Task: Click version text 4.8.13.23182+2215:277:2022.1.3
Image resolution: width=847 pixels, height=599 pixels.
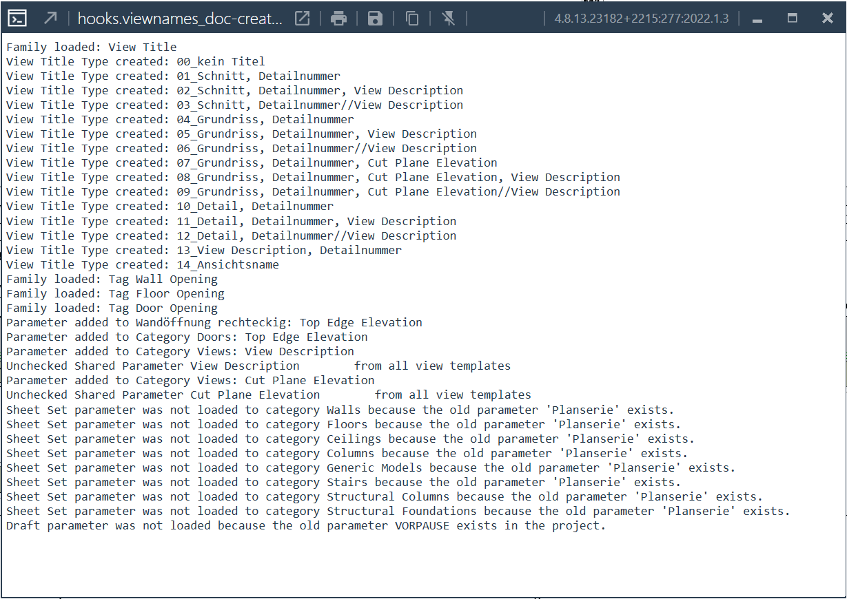Action: point(642,19)
